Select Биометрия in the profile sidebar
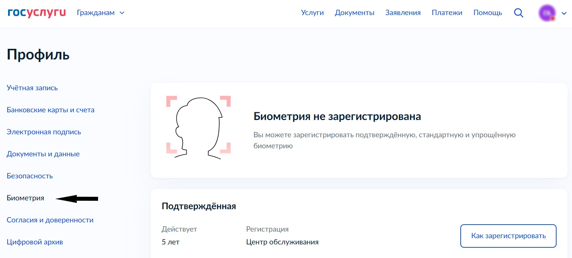 25,198
